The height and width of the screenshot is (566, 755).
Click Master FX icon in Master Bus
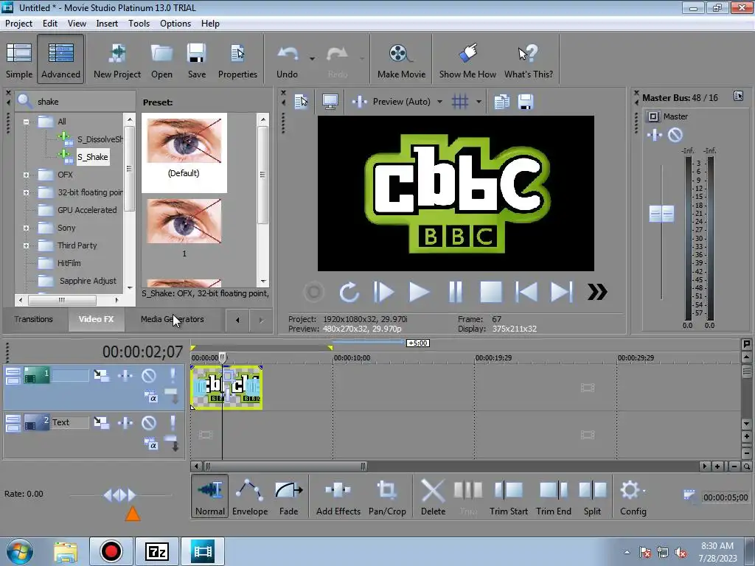tap(655, 136)
